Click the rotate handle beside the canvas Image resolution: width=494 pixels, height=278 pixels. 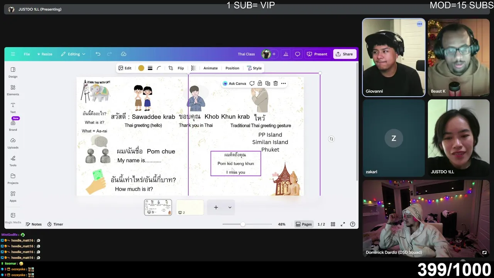tap(331, 139)
